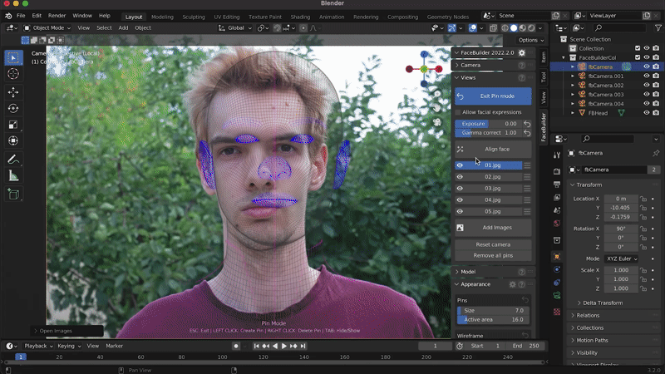Open the Render menu
The height and width of the screenshot is (374, 665).
(57, 16)
